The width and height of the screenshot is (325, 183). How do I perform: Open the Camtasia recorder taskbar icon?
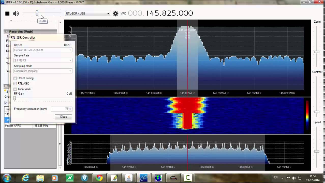coord(188,178)
